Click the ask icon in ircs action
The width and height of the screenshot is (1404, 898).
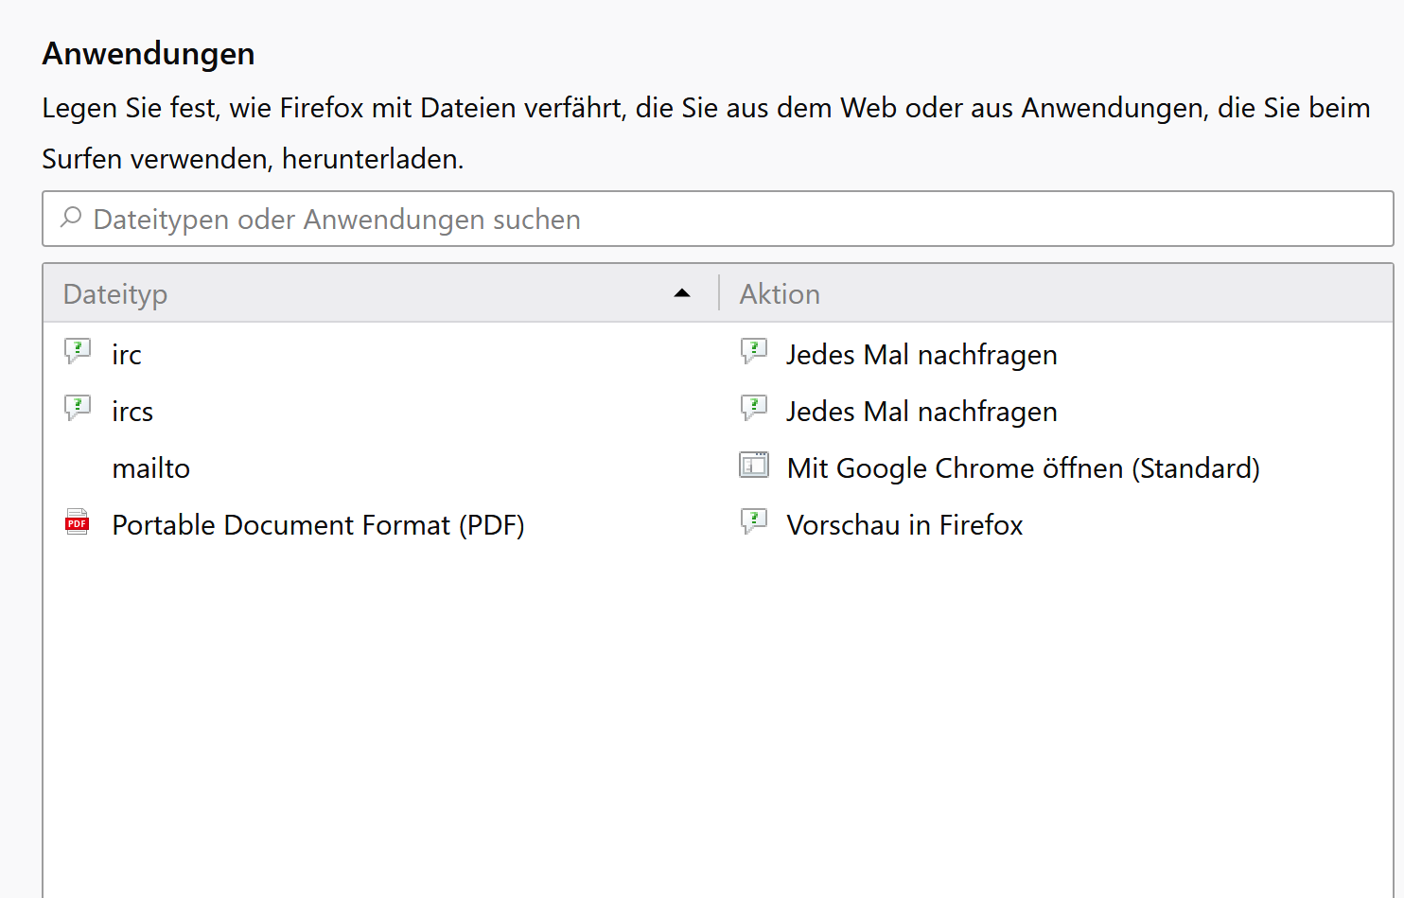click(x=753, y=409)
